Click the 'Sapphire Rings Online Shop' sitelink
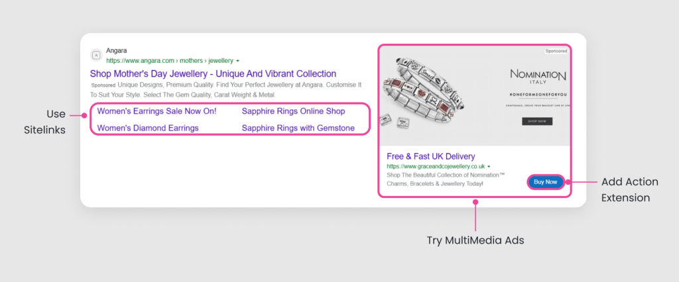Viewport: 679px width, 282px height. pos(294,111)
